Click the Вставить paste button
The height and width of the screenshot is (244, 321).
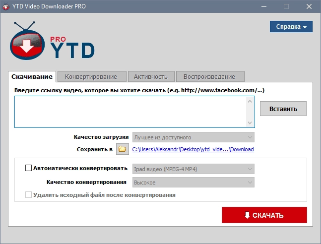pos(283,109)
